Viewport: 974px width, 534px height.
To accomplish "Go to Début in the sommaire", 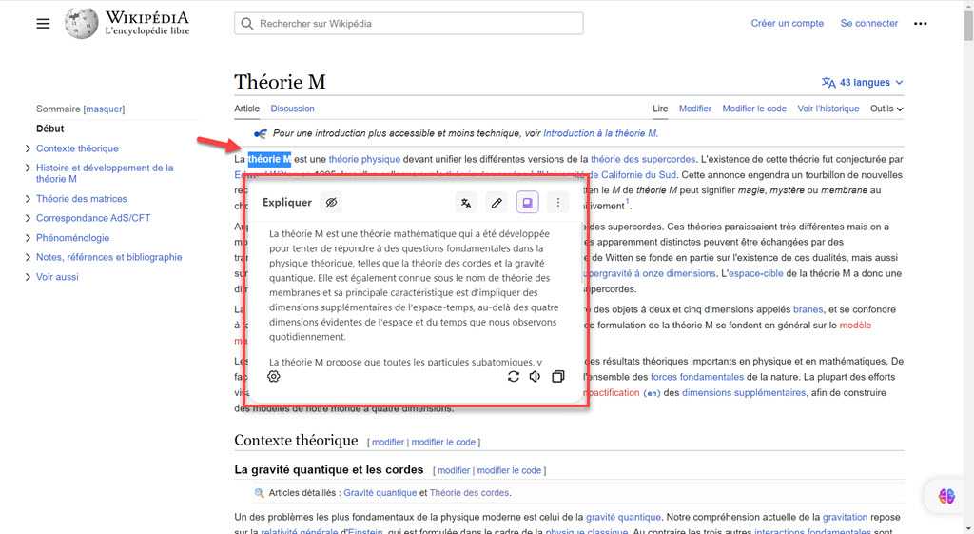I will [49, 129].
